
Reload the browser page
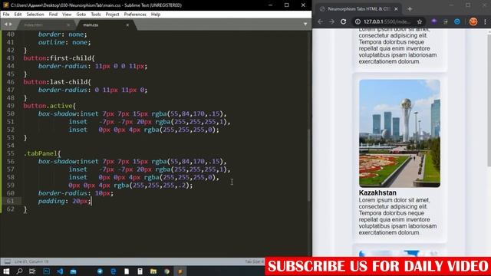point(343,21)
